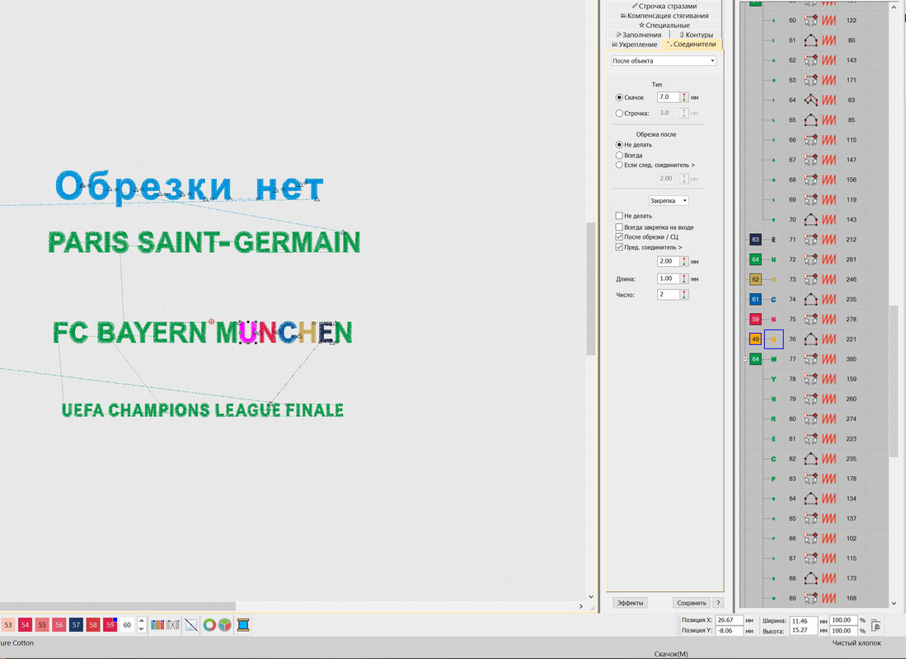Click the grayed color stops icon

173,624
